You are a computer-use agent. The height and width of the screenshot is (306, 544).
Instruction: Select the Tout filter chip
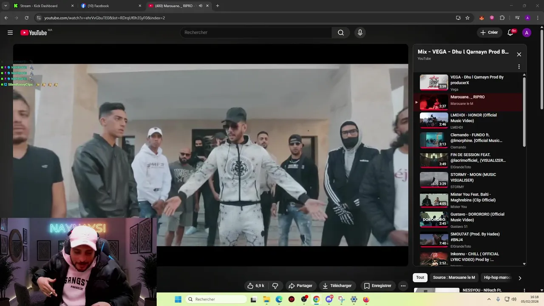[420, 278]
